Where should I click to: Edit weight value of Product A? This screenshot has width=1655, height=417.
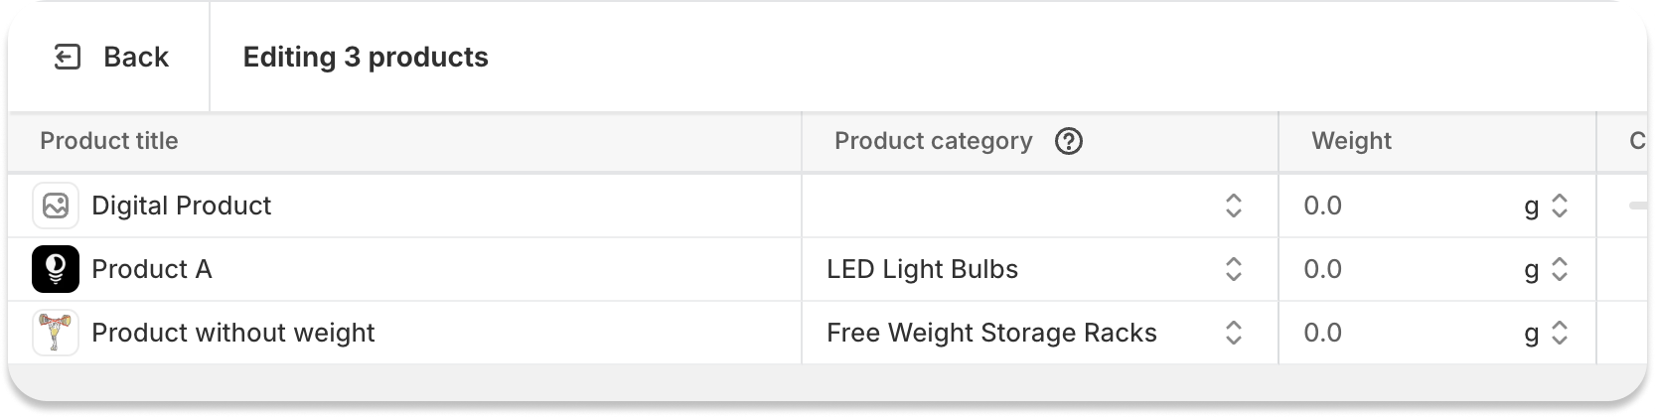pos(1401,269)
